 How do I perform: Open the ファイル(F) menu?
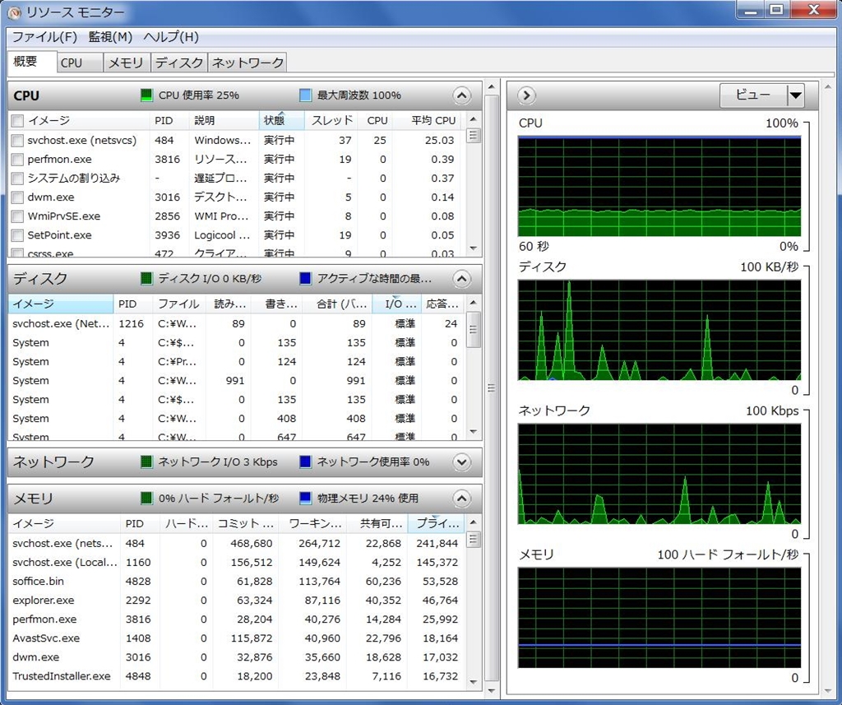[x=44, y=36]
